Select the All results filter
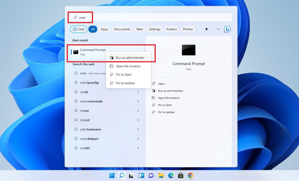Screen dimensions: 299x181 point(93,29)
